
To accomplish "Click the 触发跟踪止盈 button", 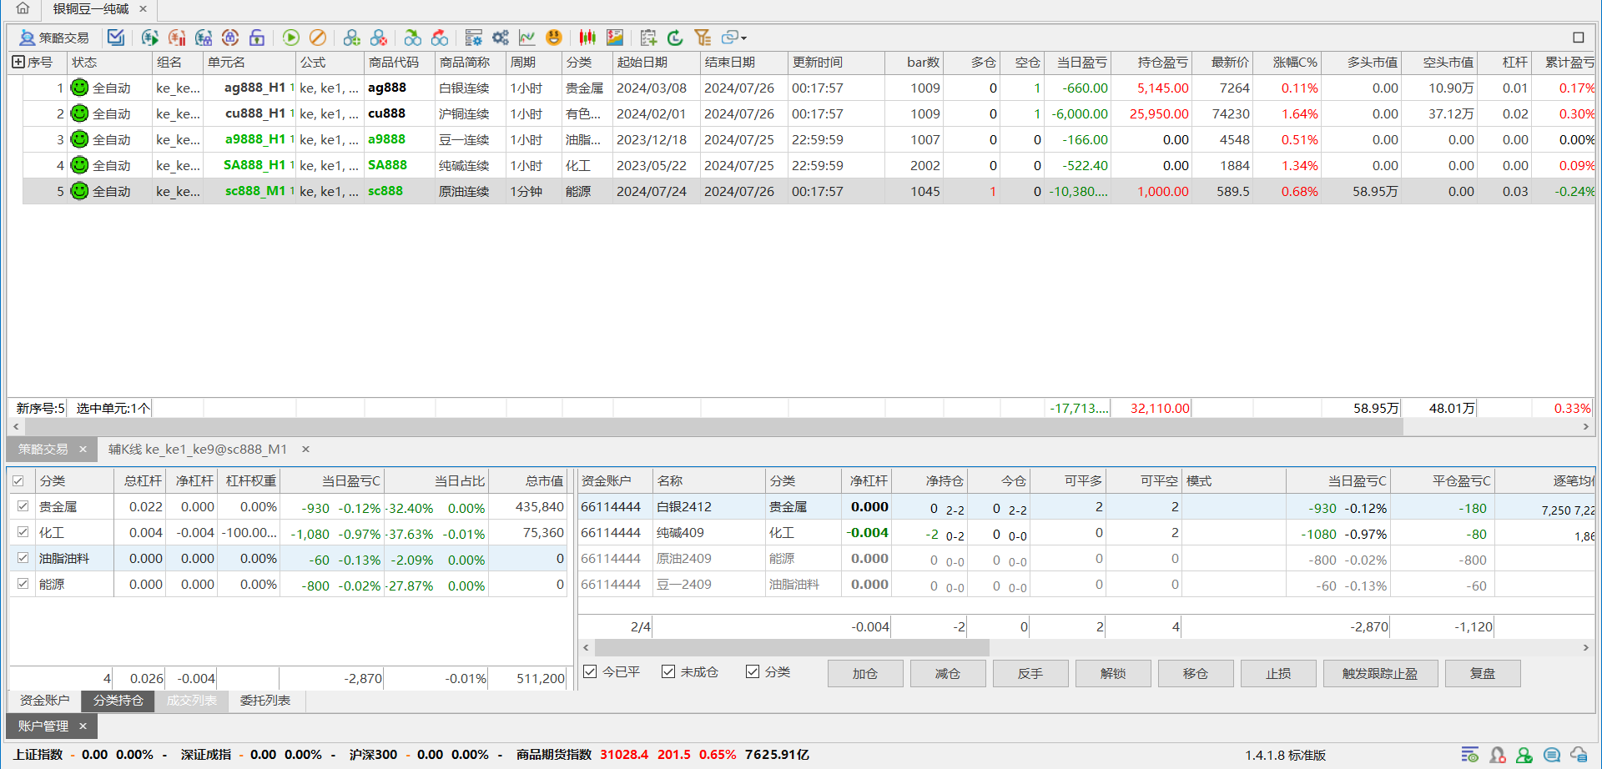I will pos(1380,673).
